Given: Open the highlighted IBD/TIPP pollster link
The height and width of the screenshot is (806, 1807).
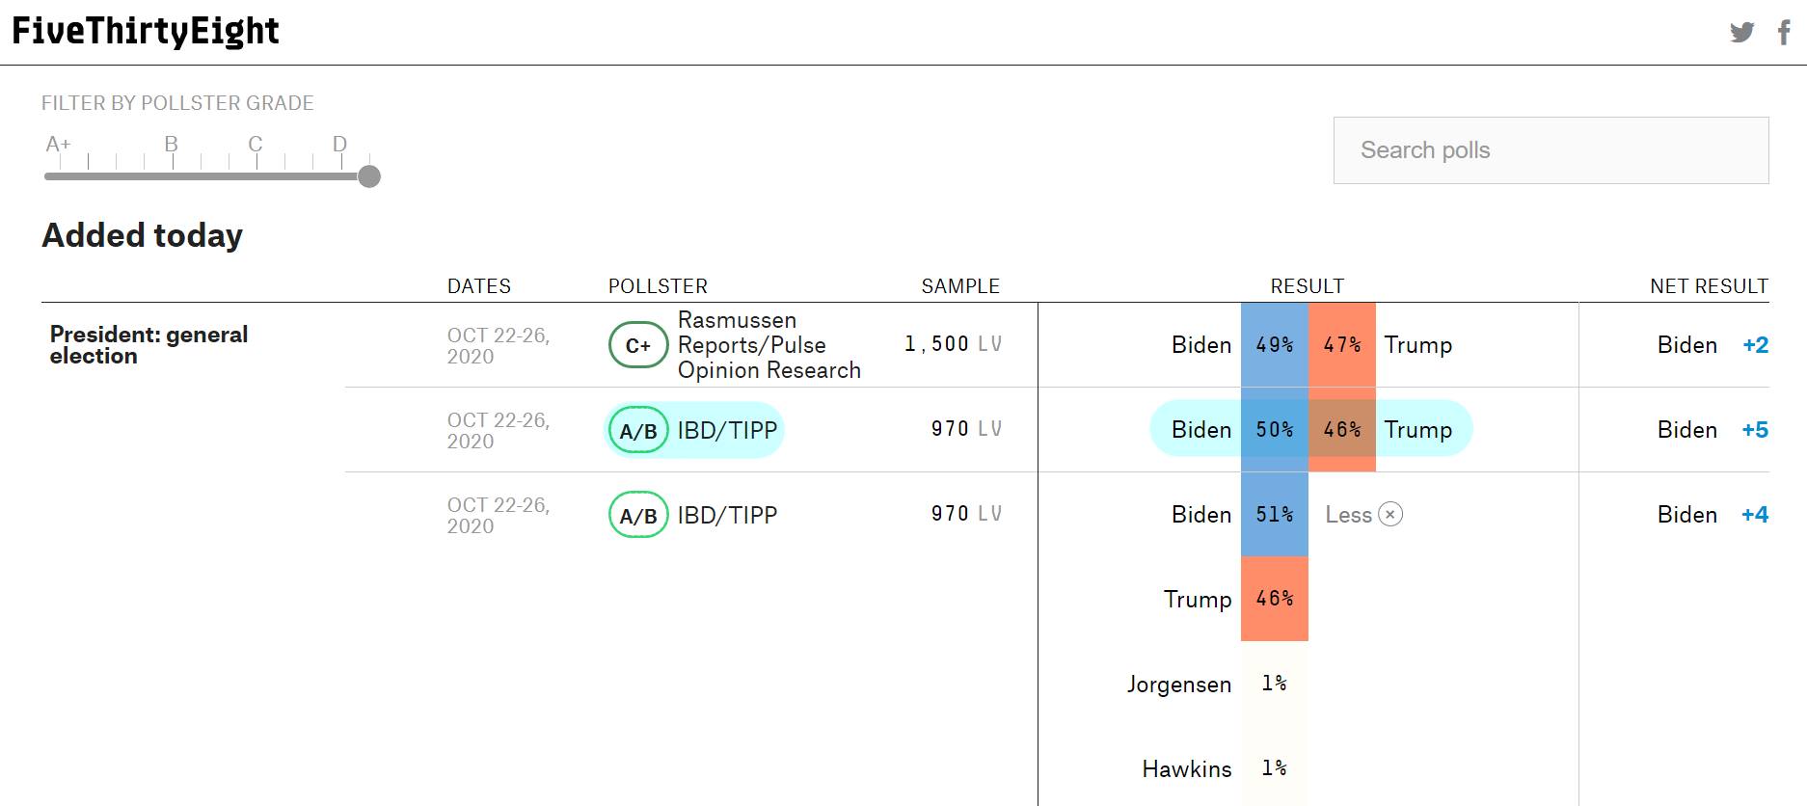Looking at the screenshot, I should [x=727, y=430].
